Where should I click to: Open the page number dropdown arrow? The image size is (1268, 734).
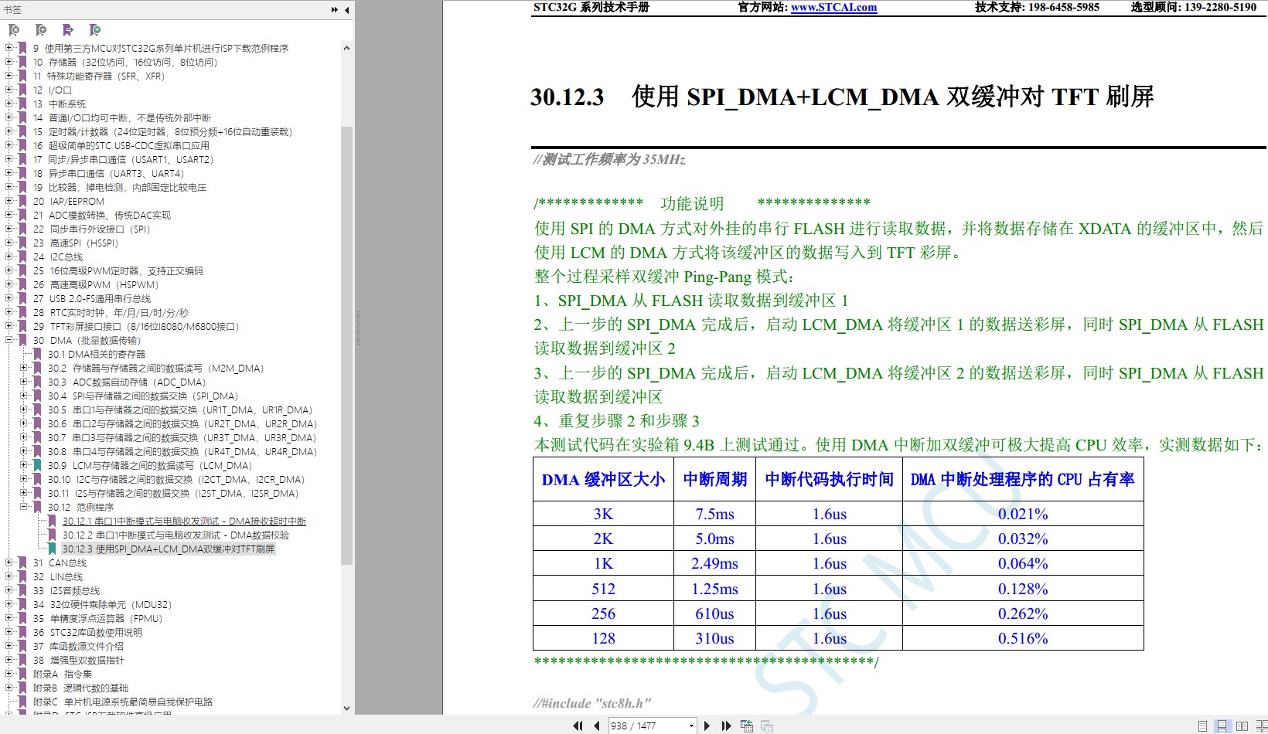tap(691, 726)
